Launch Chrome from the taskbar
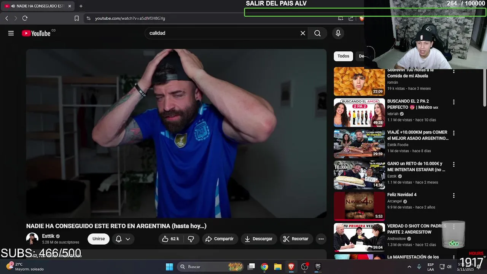 pos(264,267)
